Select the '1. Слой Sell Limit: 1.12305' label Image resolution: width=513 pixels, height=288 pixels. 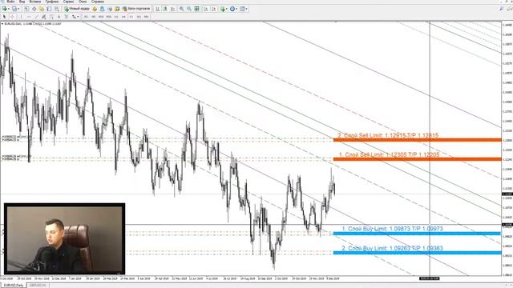(x=389, y=154)
